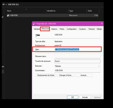The height and width of the screenshot is (108, 113).
Task: Open the Exécuter dropdown showing Réduite
Action: [78, 66]
